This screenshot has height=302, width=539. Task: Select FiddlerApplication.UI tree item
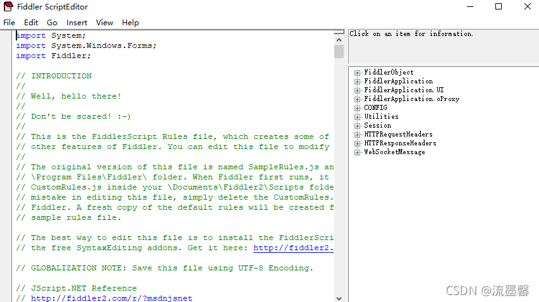[x=404, y=90]
